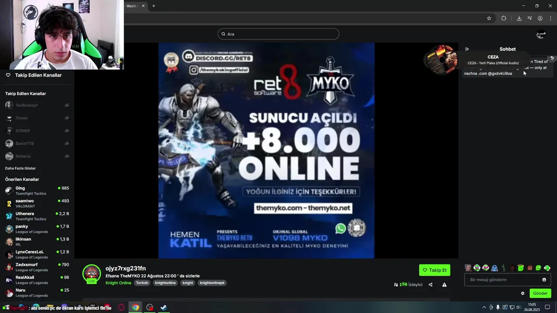
Task: Click the Ara search field
Action: (x=278, y=34)
